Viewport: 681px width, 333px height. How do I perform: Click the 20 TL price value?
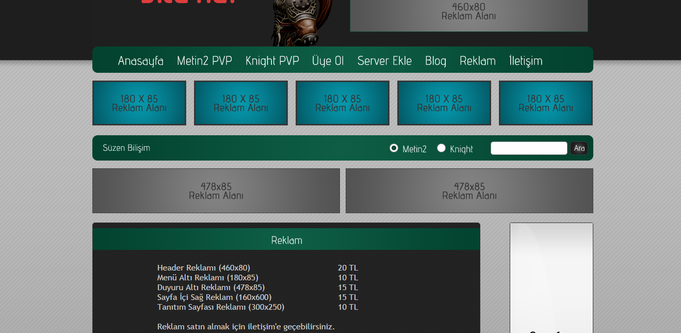tap(348, 268)
